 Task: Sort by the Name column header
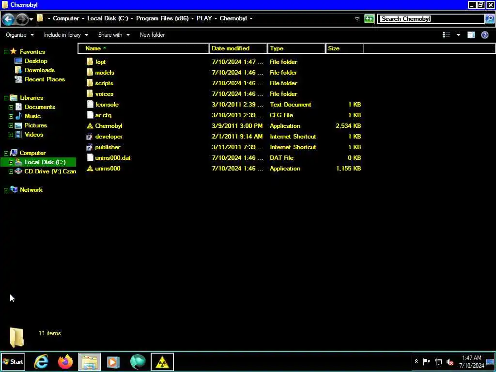pos(143,48)
